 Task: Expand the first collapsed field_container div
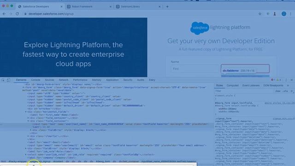[28, 118]
